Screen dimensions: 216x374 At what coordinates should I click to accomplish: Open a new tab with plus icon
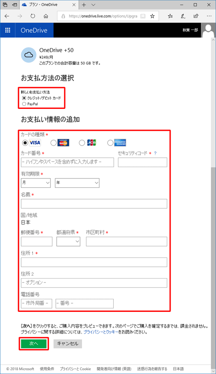point(84,5)
